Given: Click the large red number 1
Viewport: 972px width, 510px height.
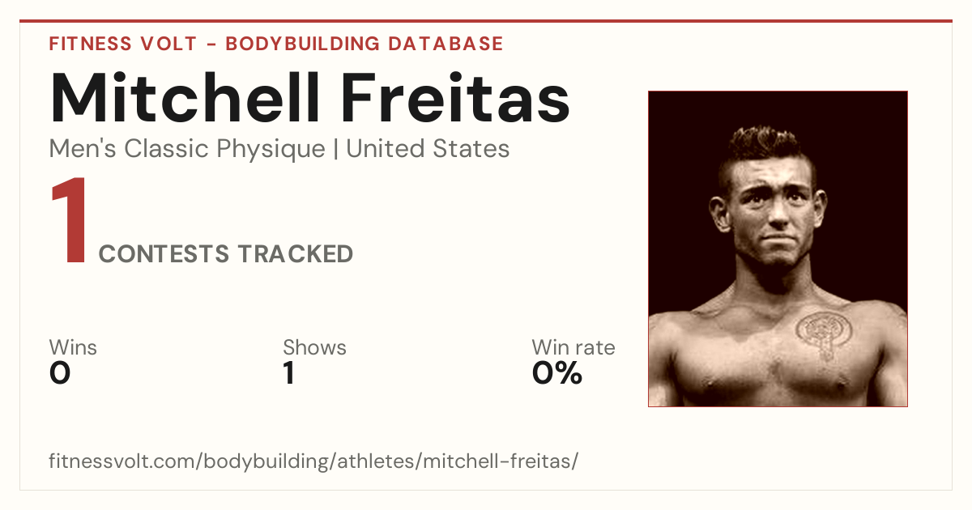Looking at the screenshot, I should coord(69,222).
